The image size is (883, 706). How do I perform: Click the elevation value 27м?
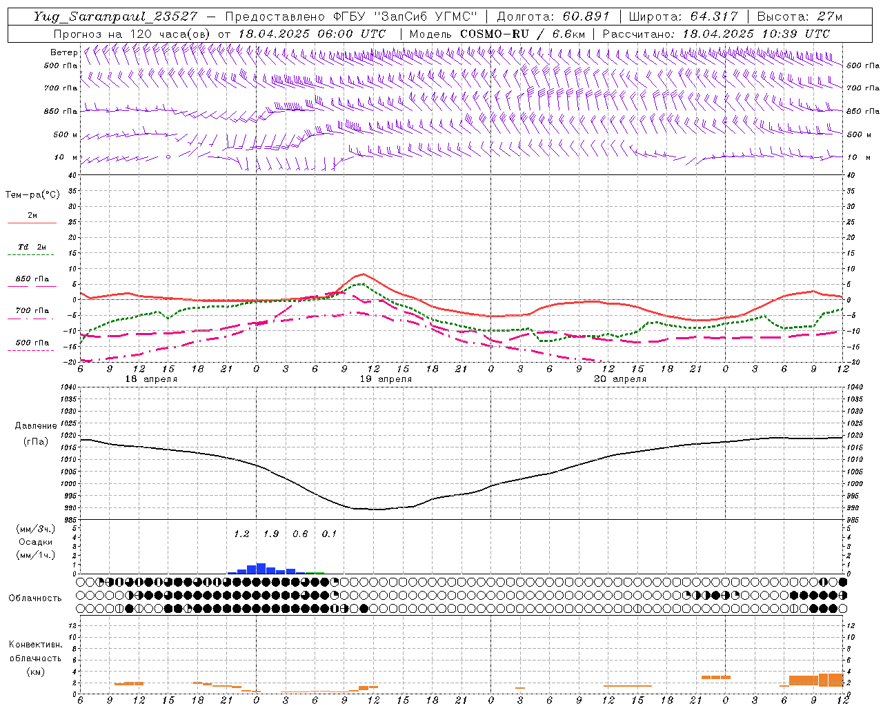point(829,17)
